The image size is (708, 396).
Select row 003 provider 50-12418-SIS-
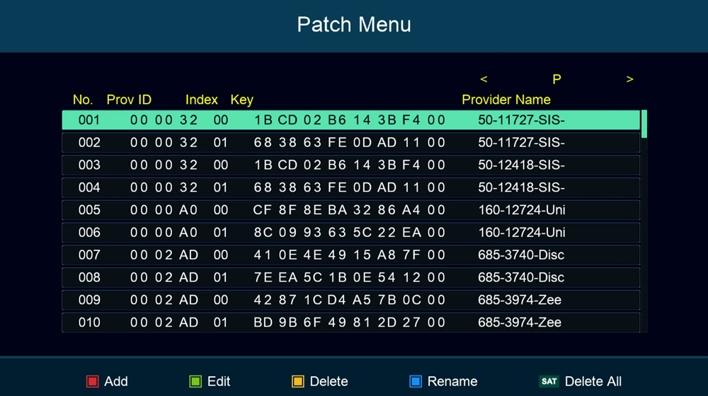[x=350, y=165]
